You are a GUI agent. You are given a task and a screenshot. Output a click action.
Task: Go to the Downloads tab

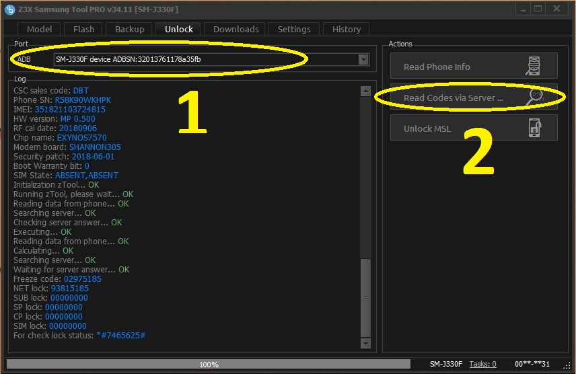tap(236, 29)
